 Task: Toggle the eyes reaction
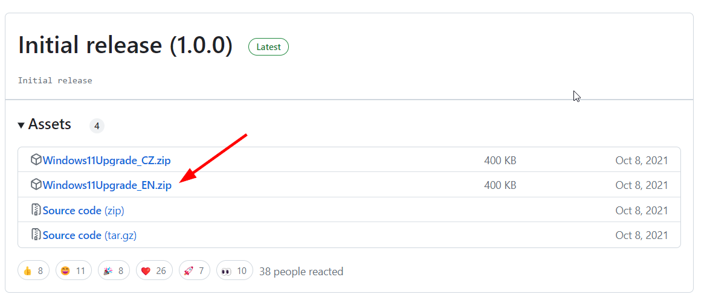coord(234,271)
